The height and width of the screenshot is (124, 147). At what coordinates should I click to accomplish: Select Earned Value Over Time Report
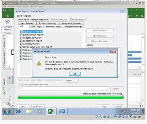[x=38, y=47]
